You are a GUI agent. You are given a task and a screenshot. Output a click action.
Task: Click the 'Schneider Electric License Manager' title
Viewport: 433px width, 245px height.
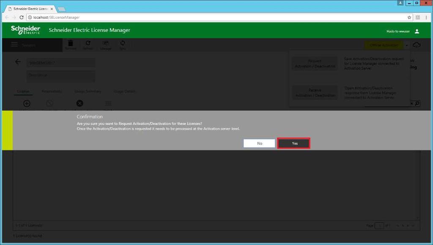coord(90,30)
